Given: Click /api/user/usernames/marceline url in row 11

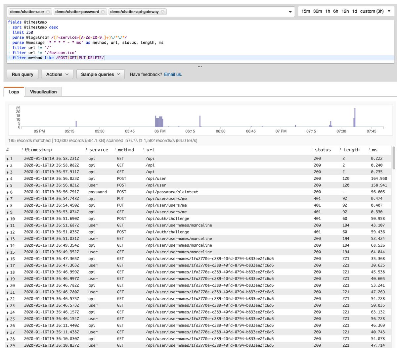Looking at the screenshot, I should point(179,225).
